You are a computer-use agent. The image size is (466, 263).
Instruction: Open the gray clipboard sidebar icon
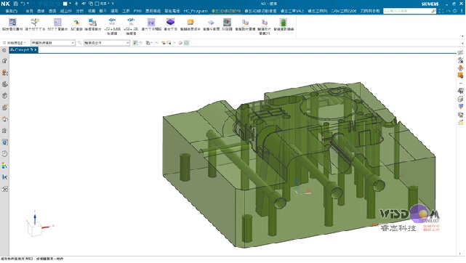tap(4, 131)
